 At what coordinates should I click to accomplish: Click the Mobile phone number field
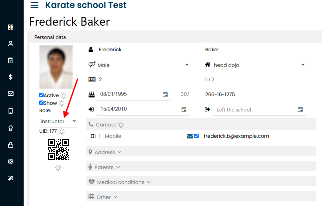pos(138,136)
